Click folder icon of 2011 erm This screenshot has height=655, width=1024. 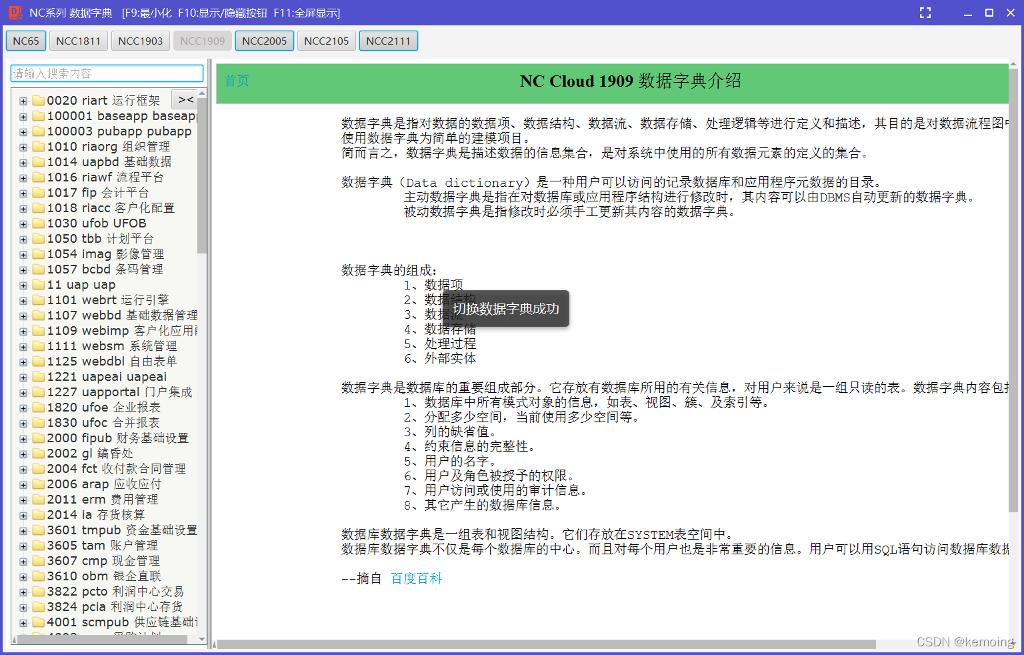39,500
